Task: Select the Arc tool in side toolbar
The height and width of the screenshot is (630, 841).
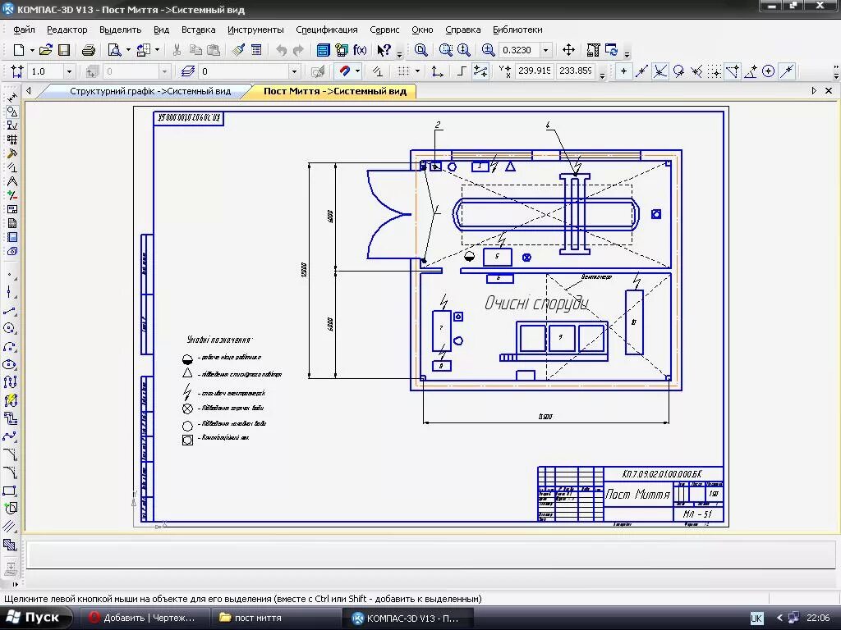Action: point(10,346)
